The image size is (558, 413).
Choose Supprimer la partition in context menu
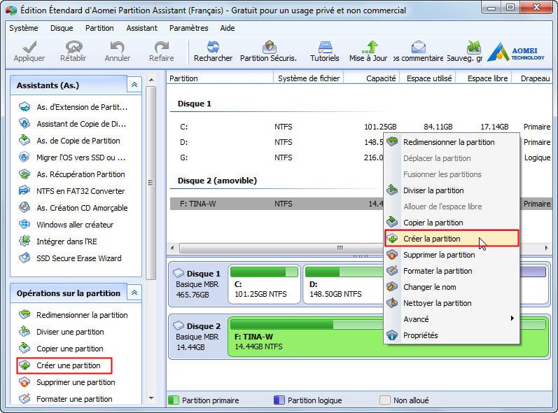(452, 255)
